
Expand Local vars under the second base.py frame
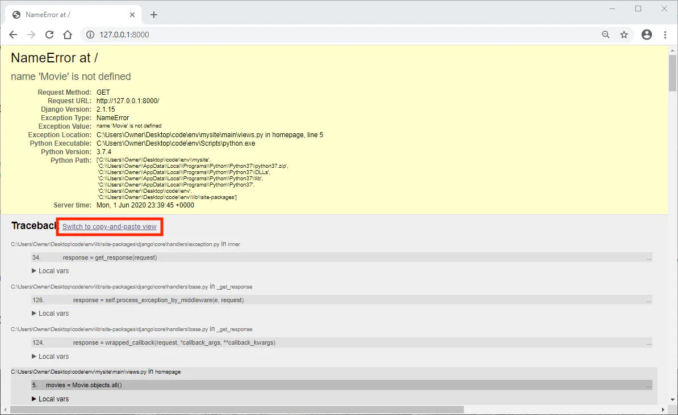coord(50,356)
